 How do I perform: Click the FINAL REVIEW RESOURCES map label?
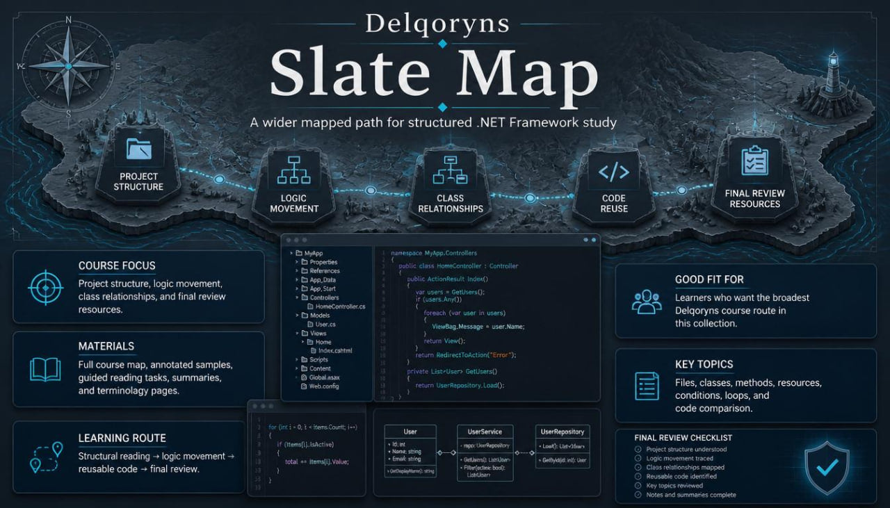754,199
